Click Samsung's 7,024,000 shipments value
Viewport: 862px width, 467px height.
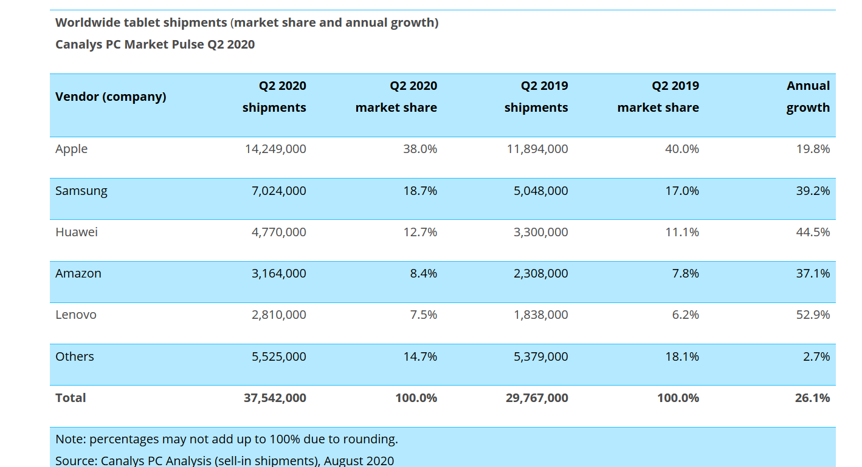coord(279,191)
